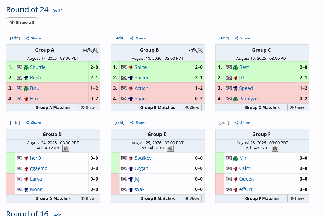Click the Group F countdown stream icon
The width and height of the screenshot is (324, 216).
point(275,148)
